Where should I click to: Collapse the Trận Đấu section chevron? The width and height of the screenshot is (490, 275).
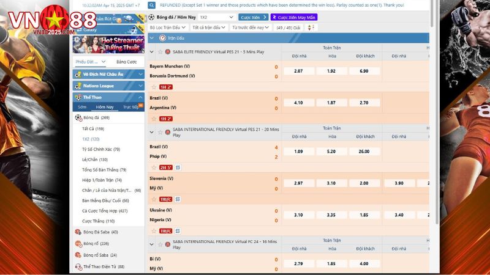click(152, 38)
